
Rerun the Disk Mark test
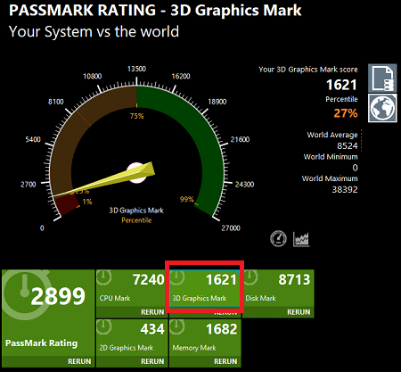tap(299, 312)
